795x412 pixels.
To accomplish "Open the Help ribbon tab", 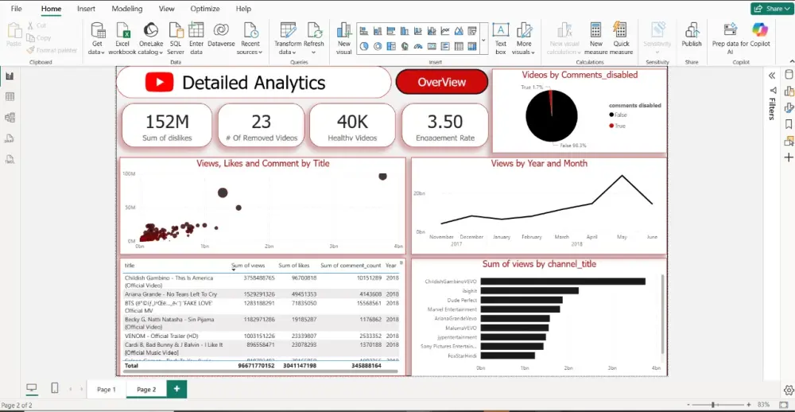I will click(x=243, y=9).
